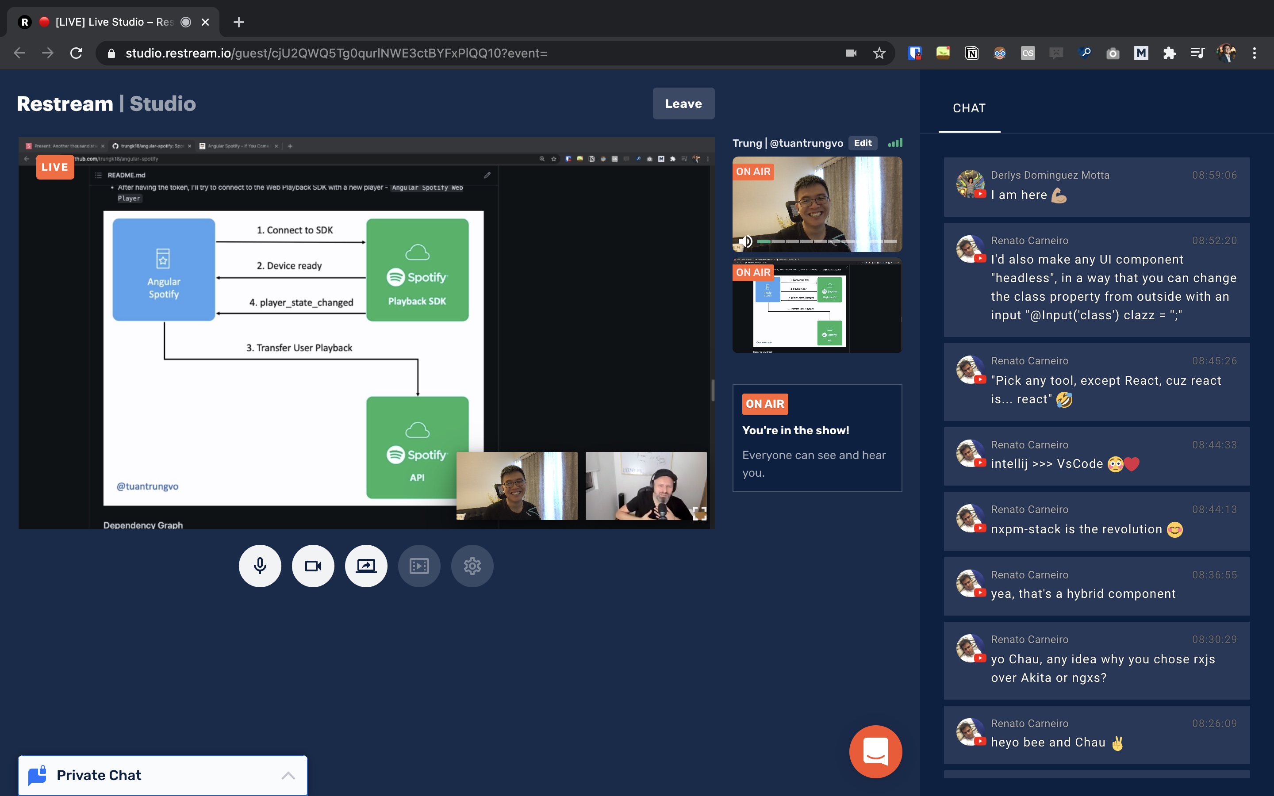The width and height of the screenshot is (1274, 796).
Task: Click the bookmark/star icon in browser
Action: coord(879,52)
